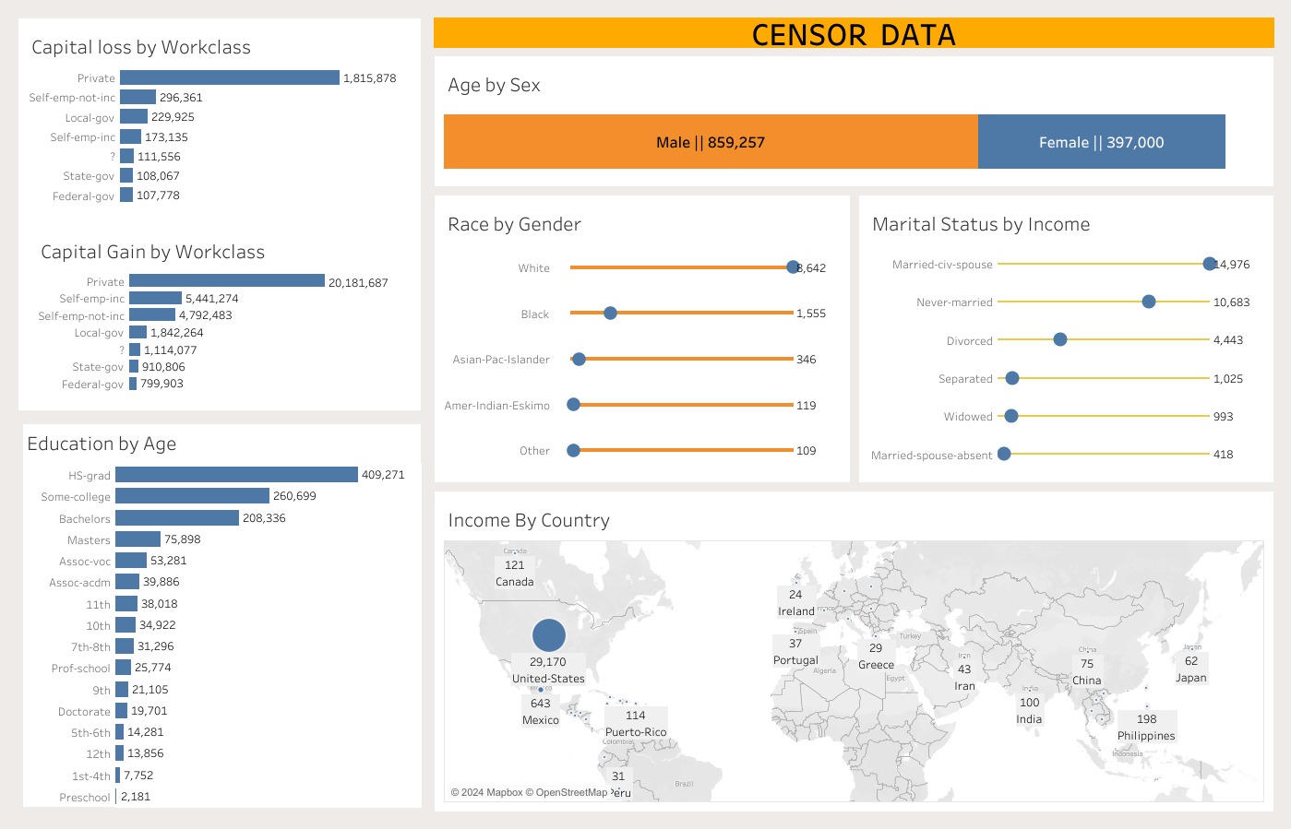1291x829 pixels.
Task: Click the Never-married dot marker
Action: pyautogui.click(x=1149, y=302)
